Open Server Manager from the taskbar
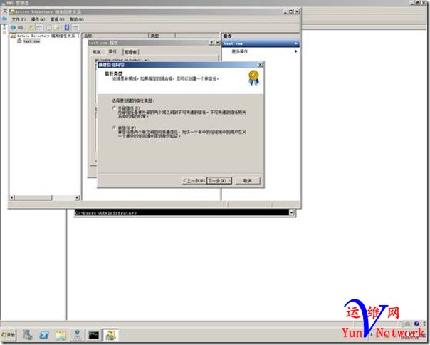 tap(28, 335)
